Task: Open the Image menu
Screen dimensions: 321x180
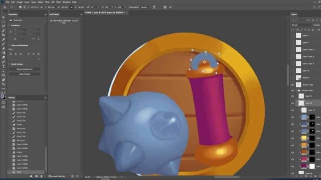Action: point(20,2)
